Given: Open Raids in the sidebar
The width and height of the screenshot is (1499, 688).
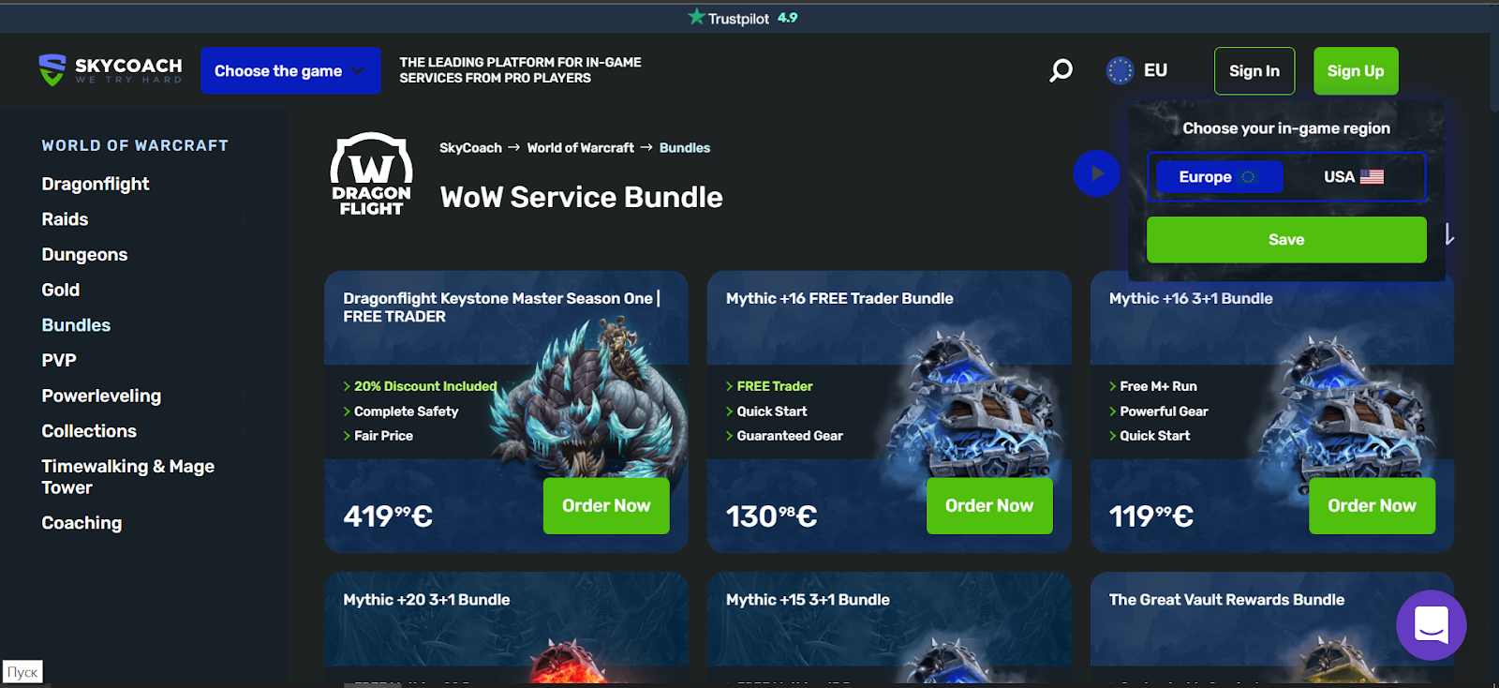Looking at the screenshot, I should click(65, 219).
